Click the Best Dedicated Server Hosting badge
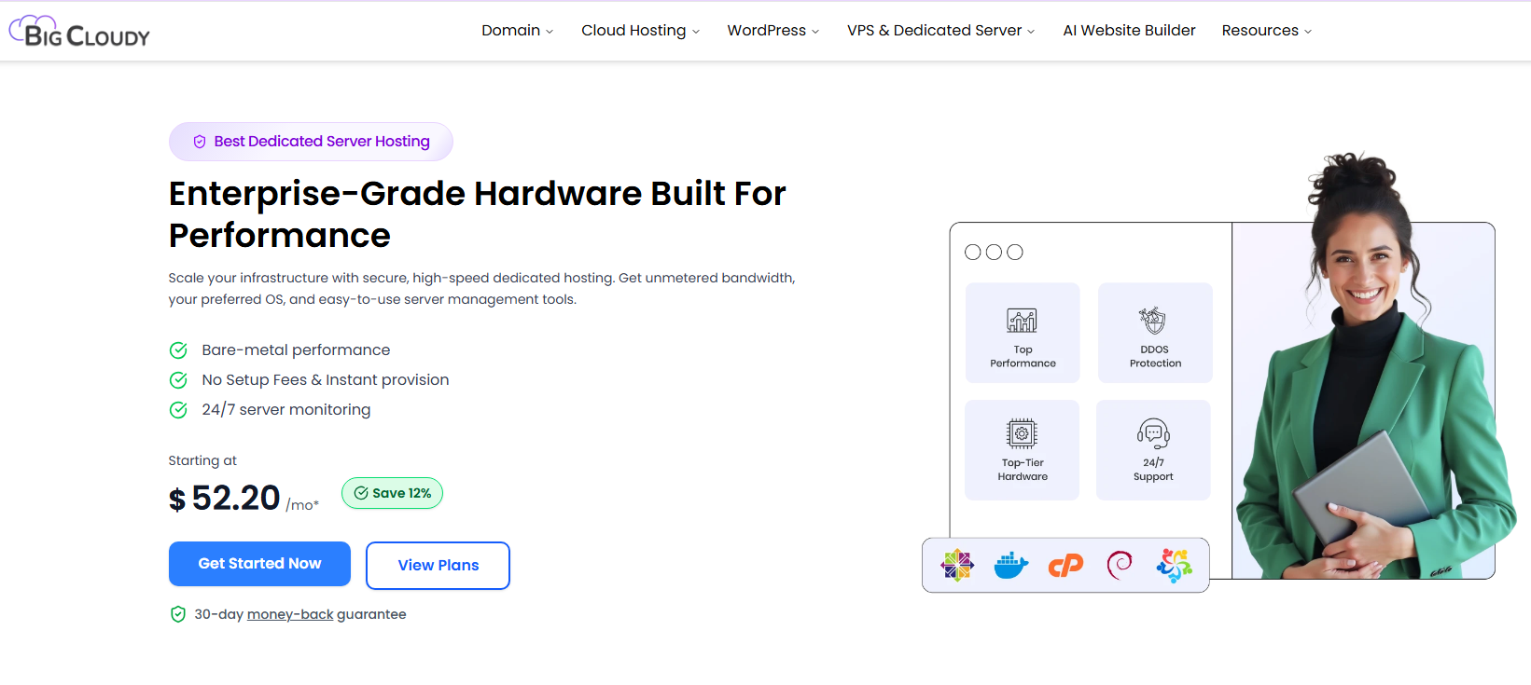This screenshot has width=1531, height=685. 311,142
